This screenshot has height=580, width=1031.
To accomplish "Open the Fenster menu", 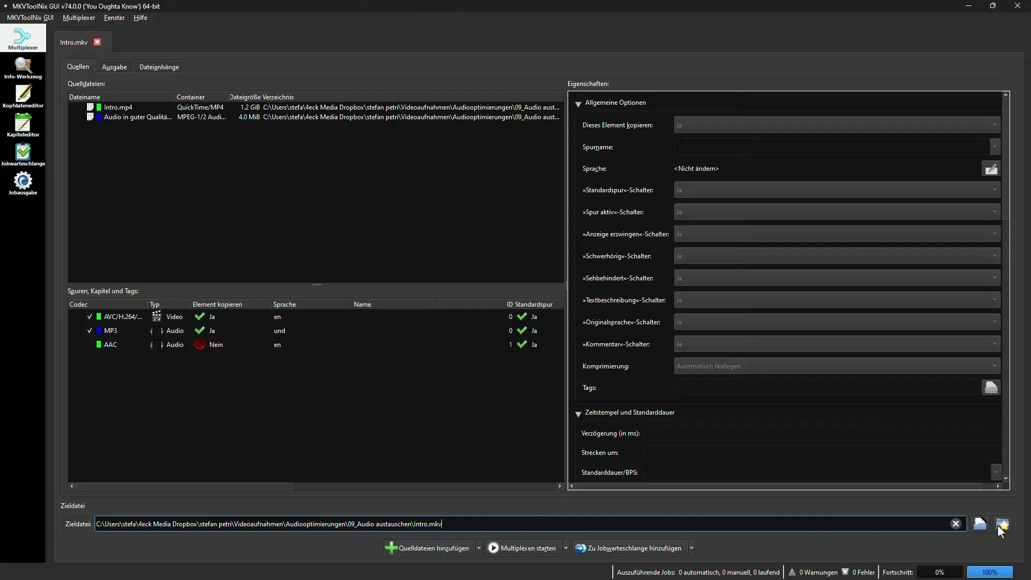I will (x=114, y=18).
